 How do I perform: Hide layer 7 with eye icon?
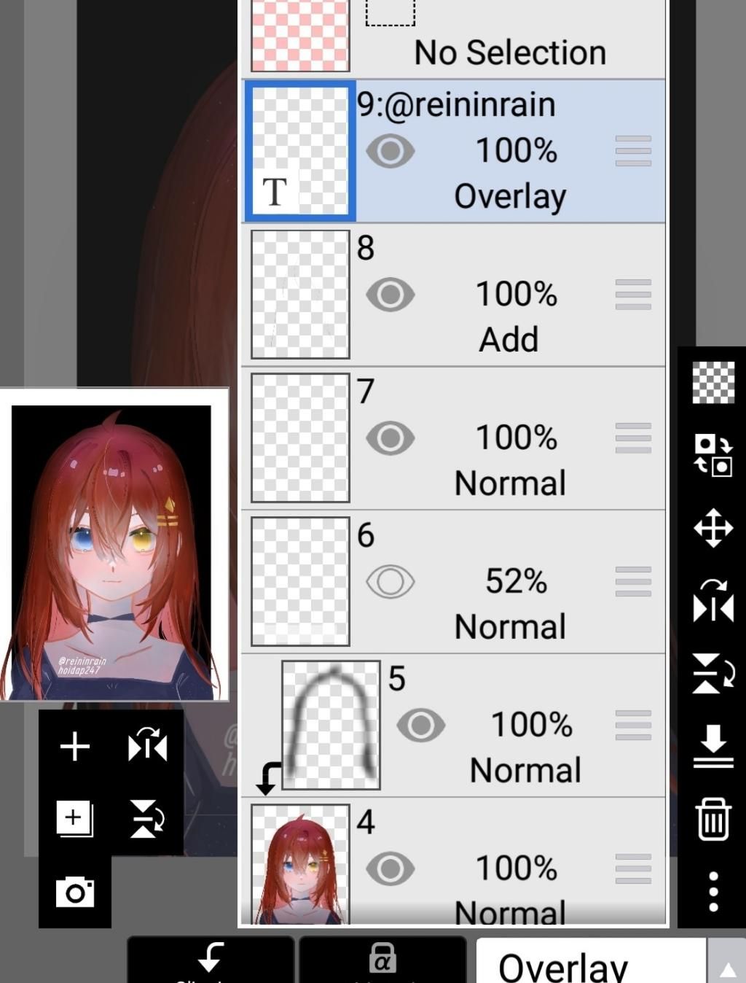tap(390, 438)
